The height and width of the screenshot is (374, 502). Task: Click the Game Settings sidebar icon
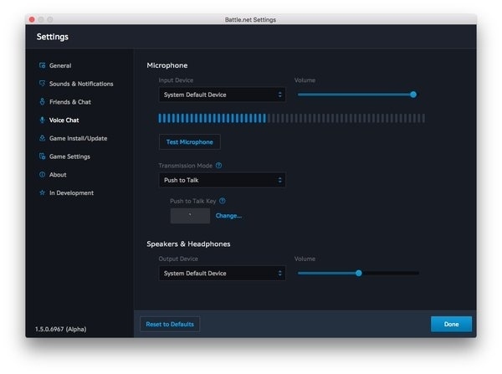(43, 156)
